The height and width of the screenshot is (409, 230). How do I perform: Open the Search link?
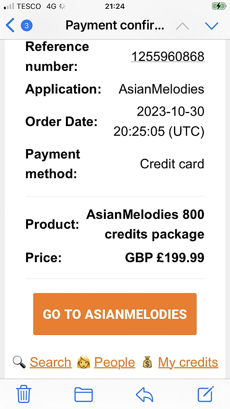point(51,362)
